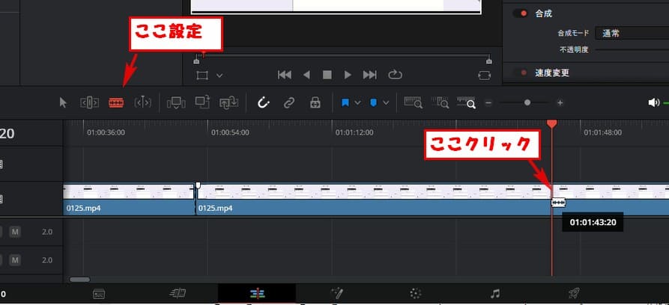Enable the 合成 section toggle
Image resolution: width=669 pixels, height=305 pixels.
pos(518,13)
